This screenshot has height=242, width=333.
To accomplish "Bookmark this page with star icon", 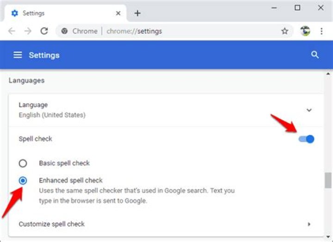I will [284, 31].
